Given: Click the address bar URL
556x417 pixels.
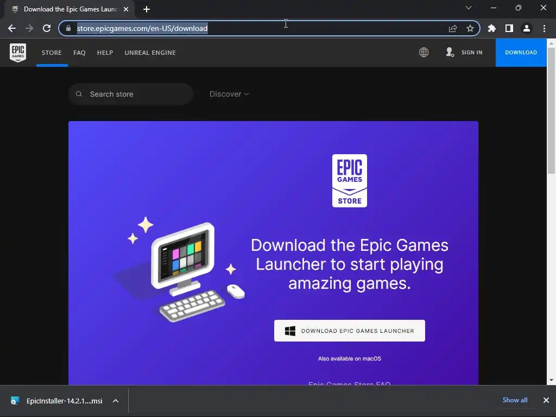Looking at the screenshot, I should [x=142, y=28].
